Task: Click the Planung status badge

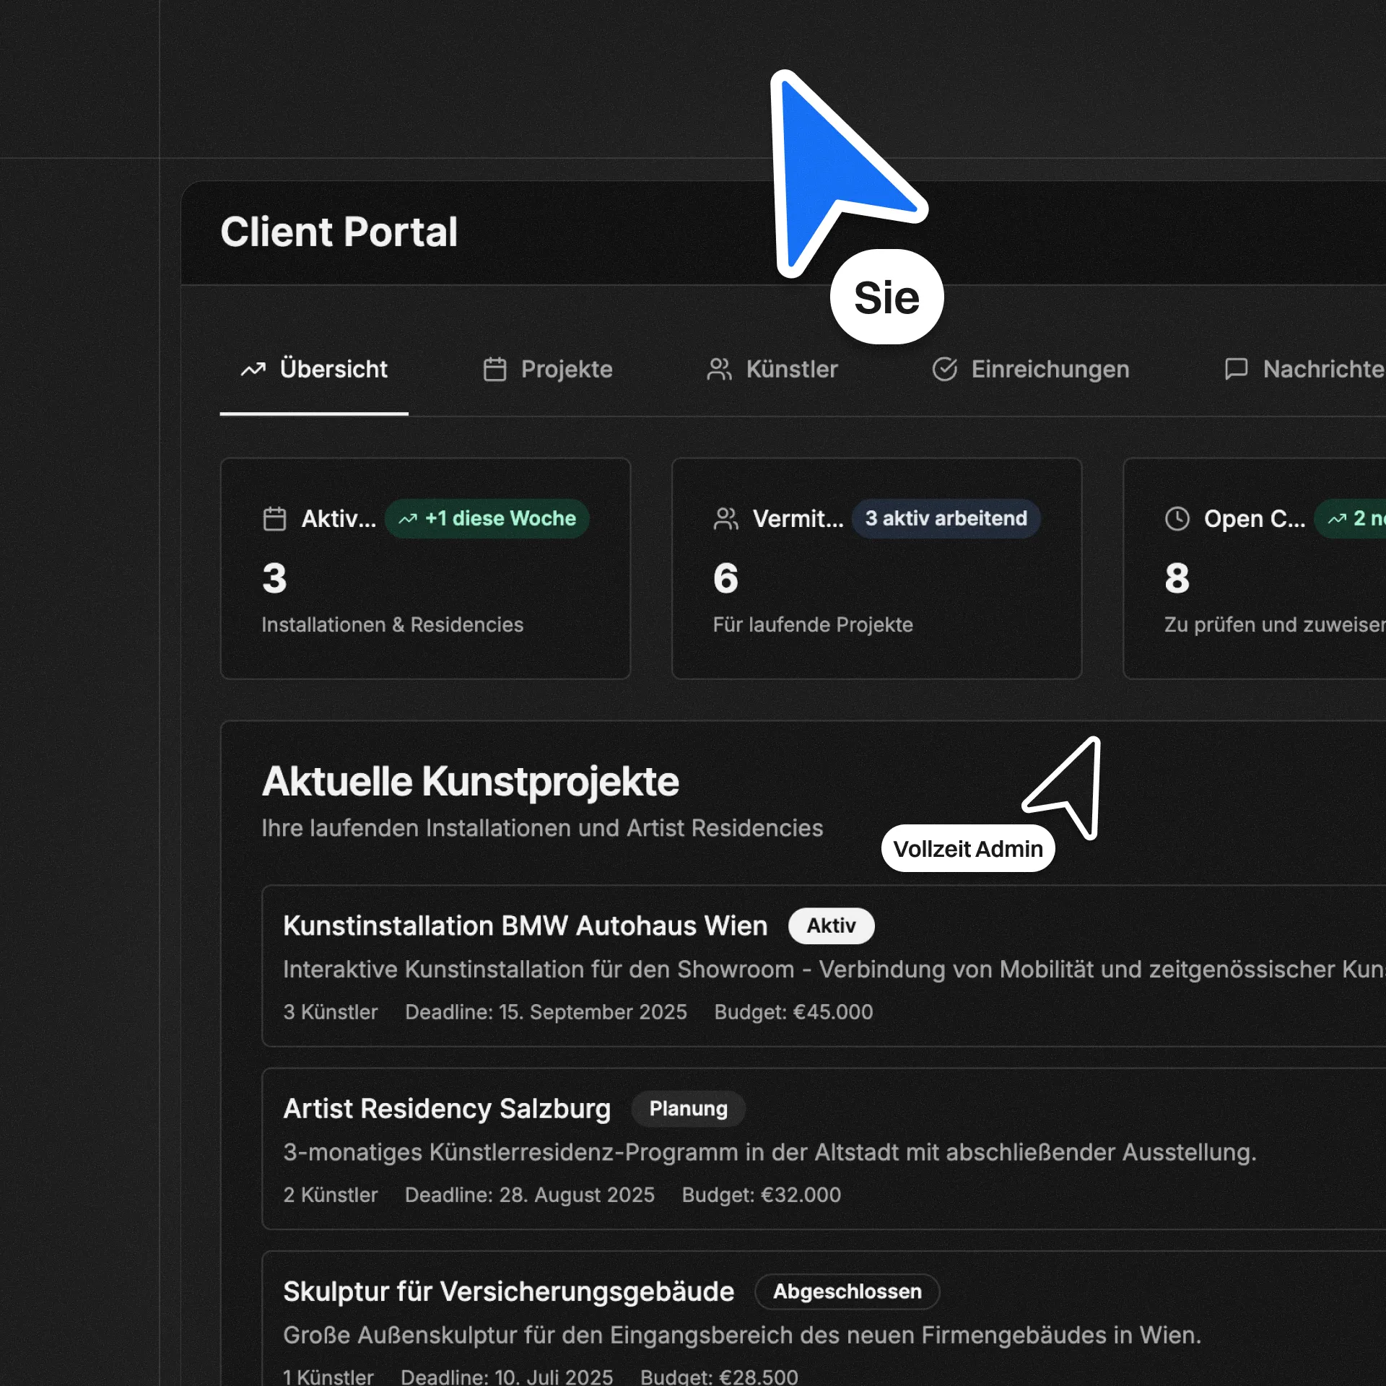Action: [x=688, y=1108]
